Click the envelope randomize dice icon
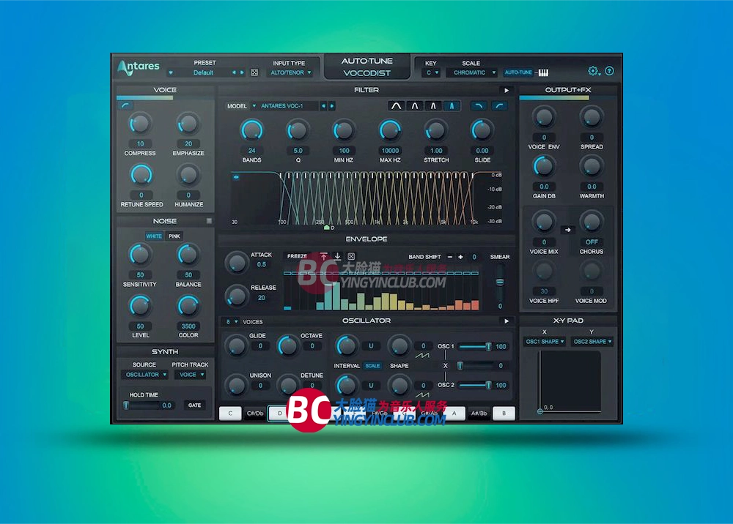The image size is (733, 524). 351,257
